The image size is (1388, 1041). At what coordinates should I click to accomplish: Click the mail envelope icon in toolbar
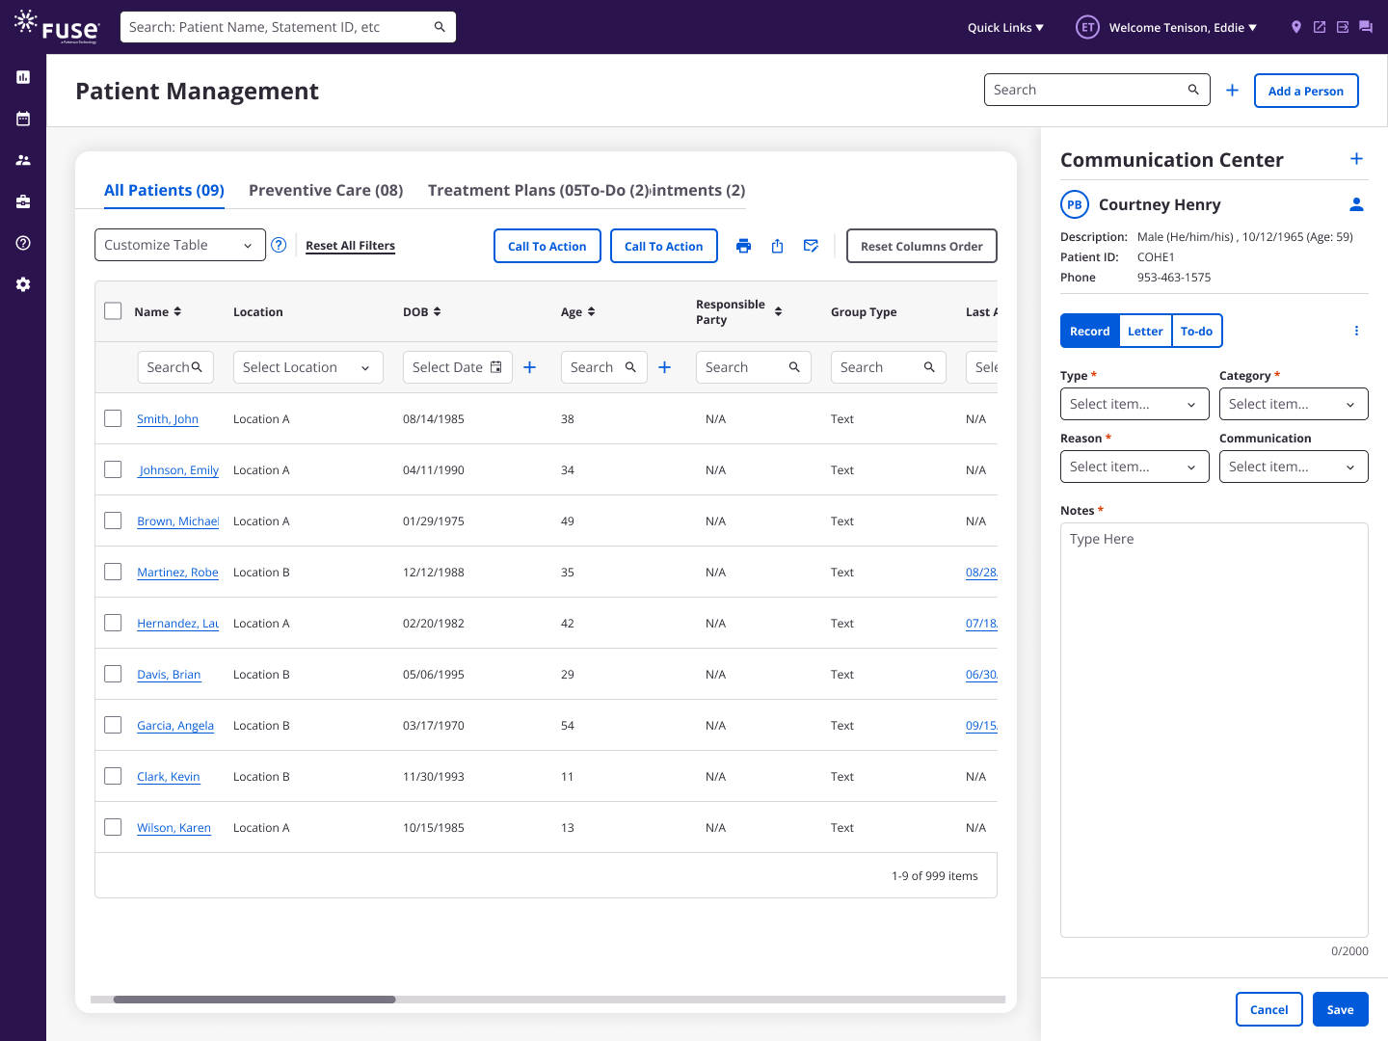click(x=811, y=246)
